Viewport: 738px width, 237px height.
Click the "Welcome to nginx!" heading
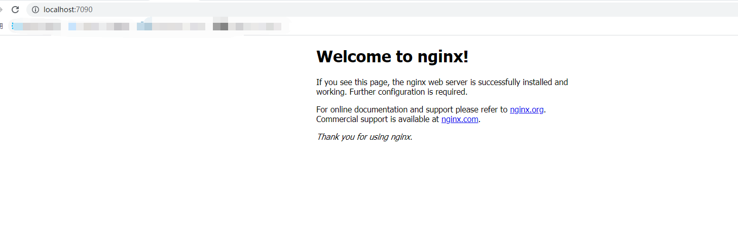click(392, 57)
